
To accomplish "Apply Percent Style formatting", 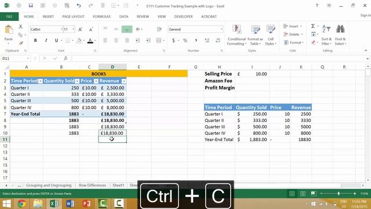I will (185, 41).
